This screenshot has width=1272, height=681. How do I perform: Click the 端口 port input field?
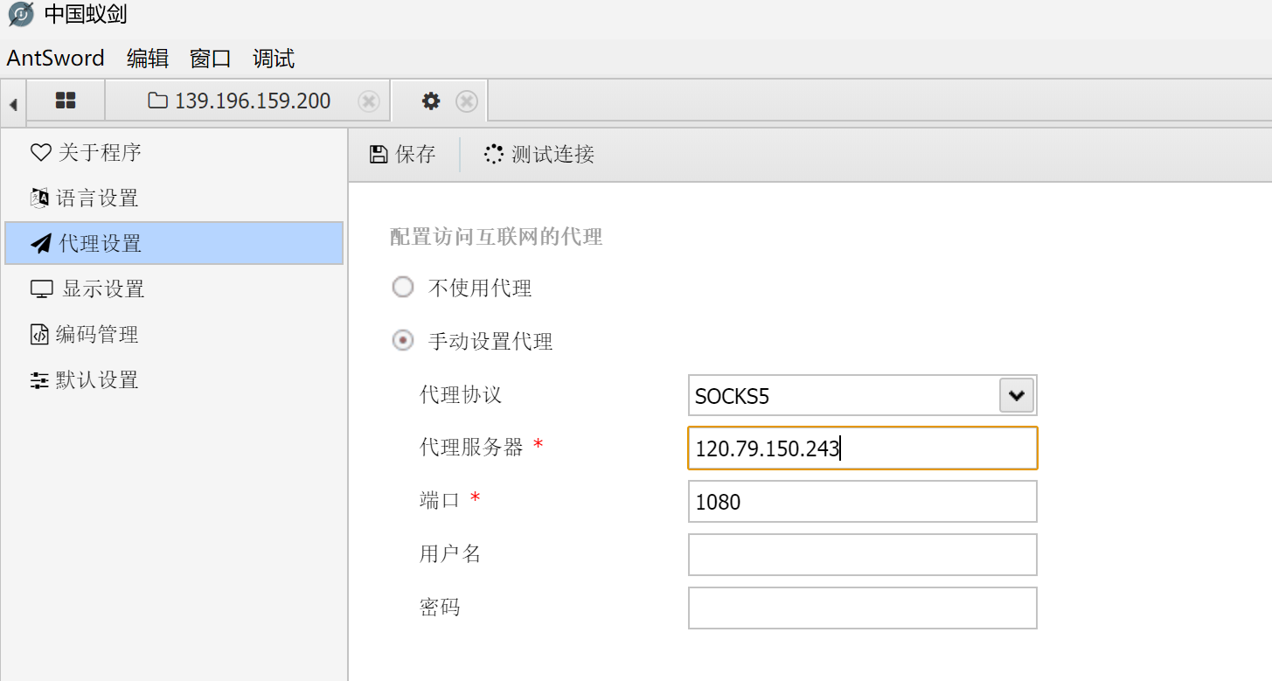[x=862, y=502]
